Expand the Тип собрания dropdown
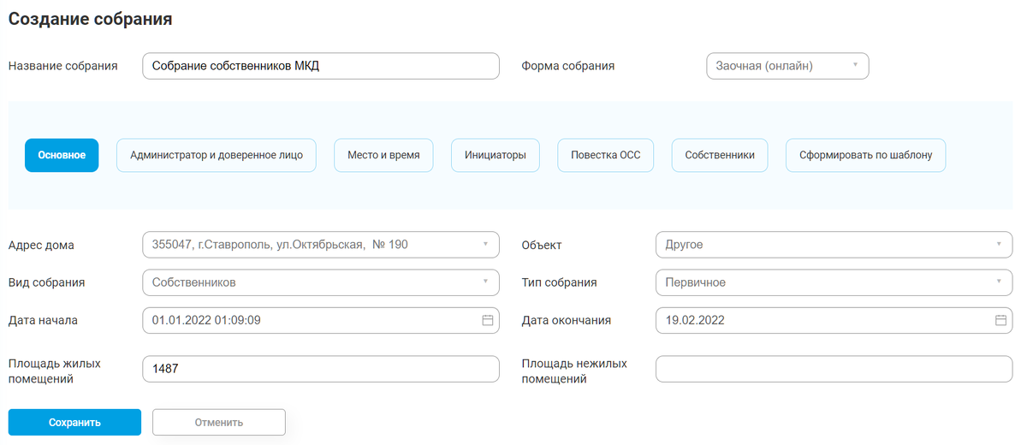The width and height of the screenshot is (1027, 445). tap(833, 282)
